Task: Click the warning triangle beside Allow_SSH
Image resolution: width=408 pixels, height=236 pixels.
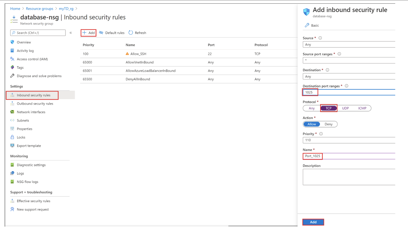Action: pos(127,54)
